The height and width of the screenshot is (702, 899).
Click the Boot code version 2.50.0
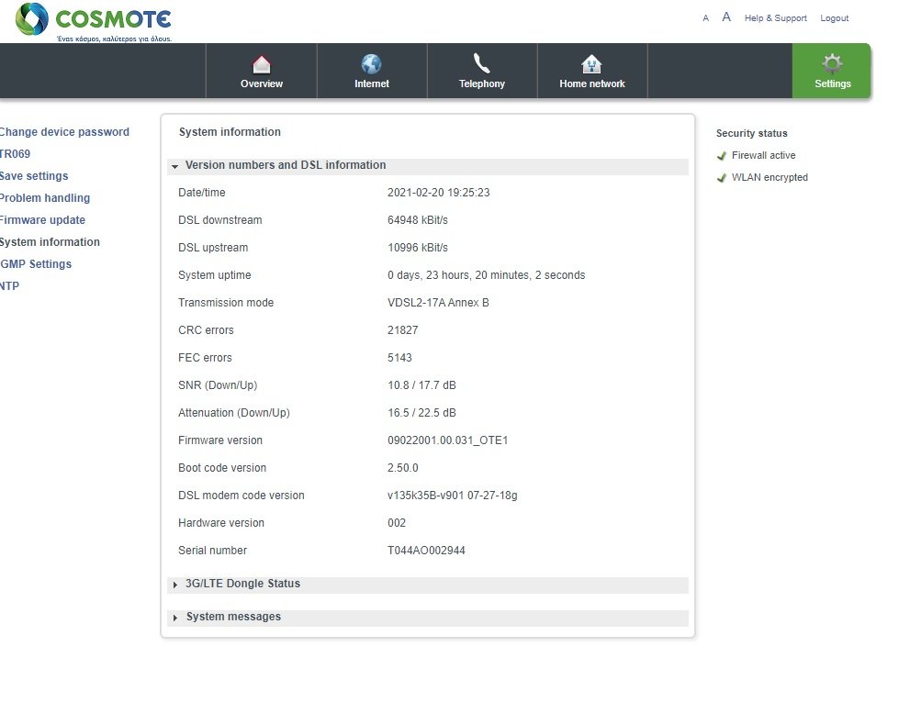click(x=402, y=468)
